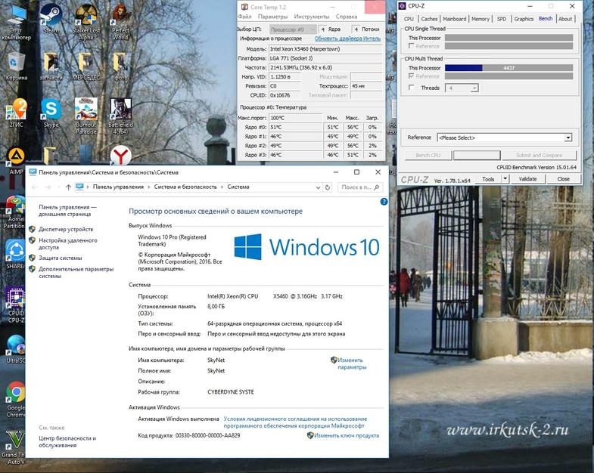Image resolution: width=594 pixels, height=473 pixels.
Task: Open 'Дополнительные параметры системы' link
Action: click(76, 273)
